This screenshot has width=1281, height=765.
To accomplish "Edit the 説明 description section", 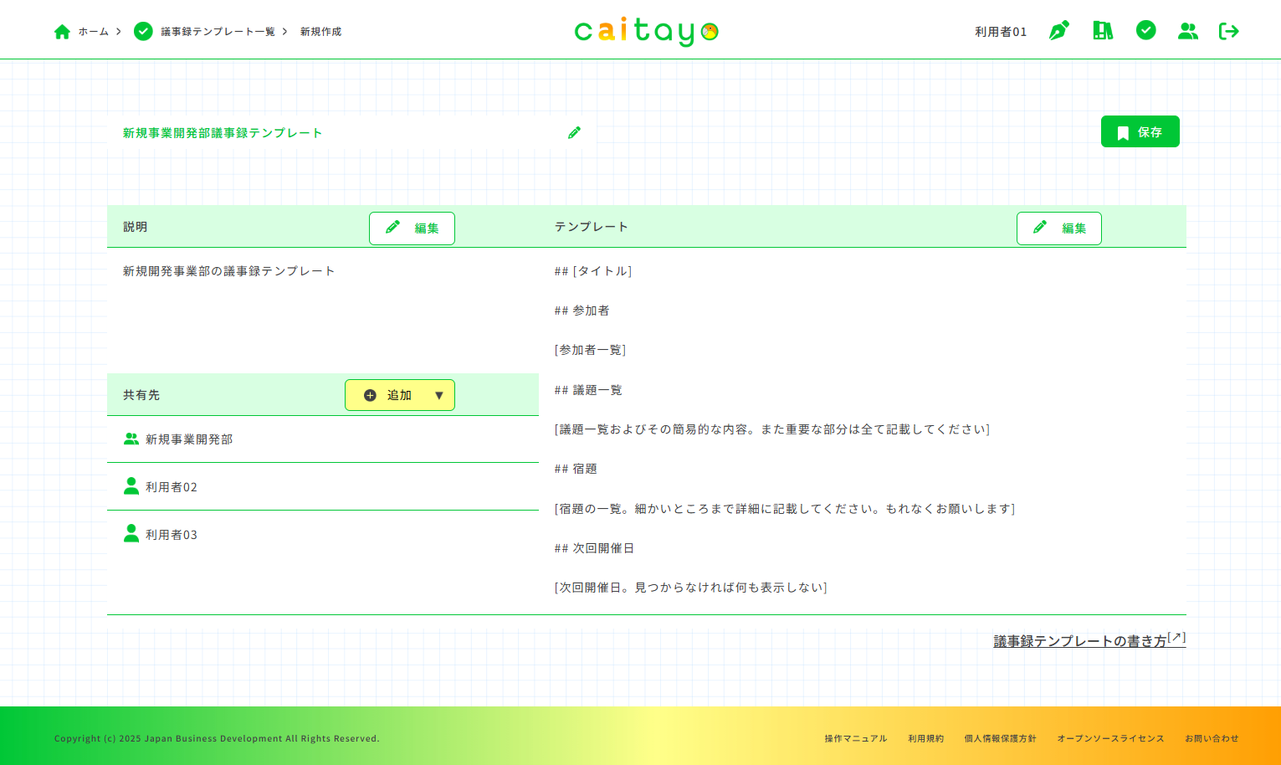I will point(412,228).
